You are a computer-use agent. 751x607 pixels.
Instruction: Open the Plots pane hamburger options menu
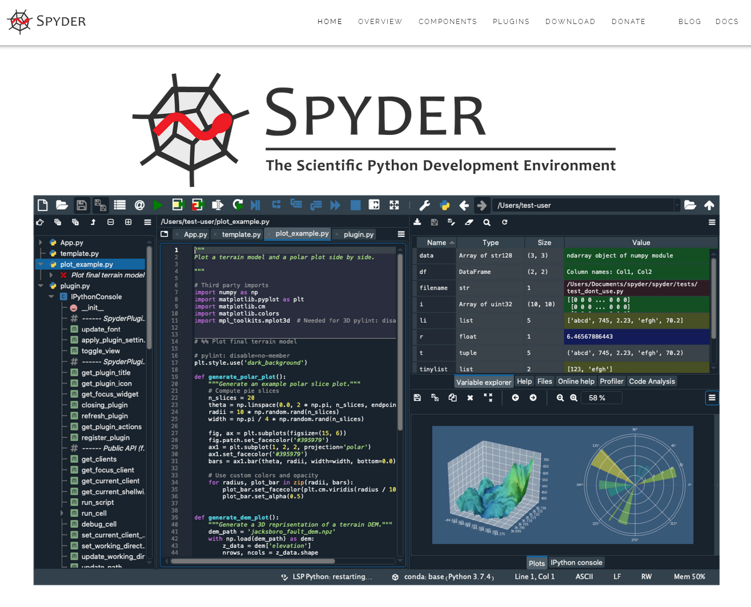[712, 398]
